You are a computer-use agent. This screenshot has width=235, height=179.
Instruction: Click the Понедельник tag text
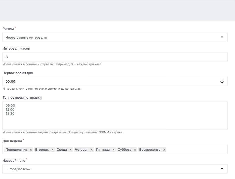(16, 150)
